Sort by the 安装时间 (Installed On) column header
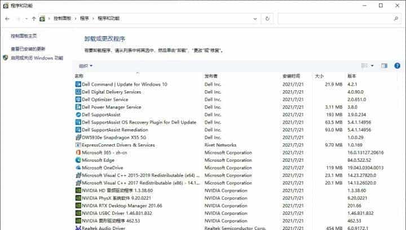Screen dimensions: 406x230 click(292, 76)
